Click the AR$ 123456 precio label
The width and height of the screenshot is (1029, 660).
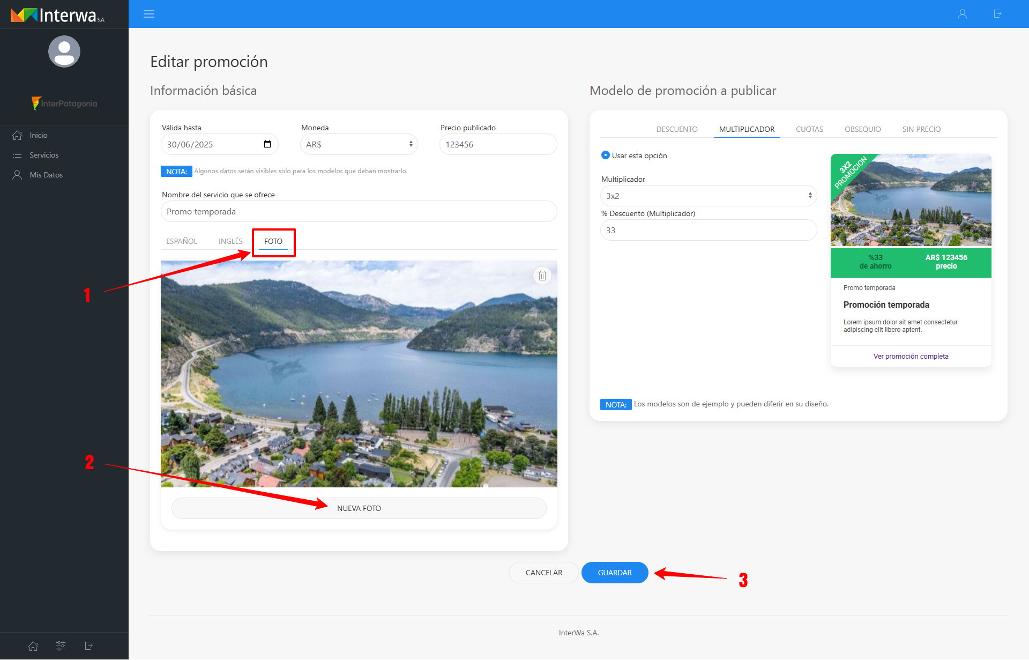coord(946,262)
